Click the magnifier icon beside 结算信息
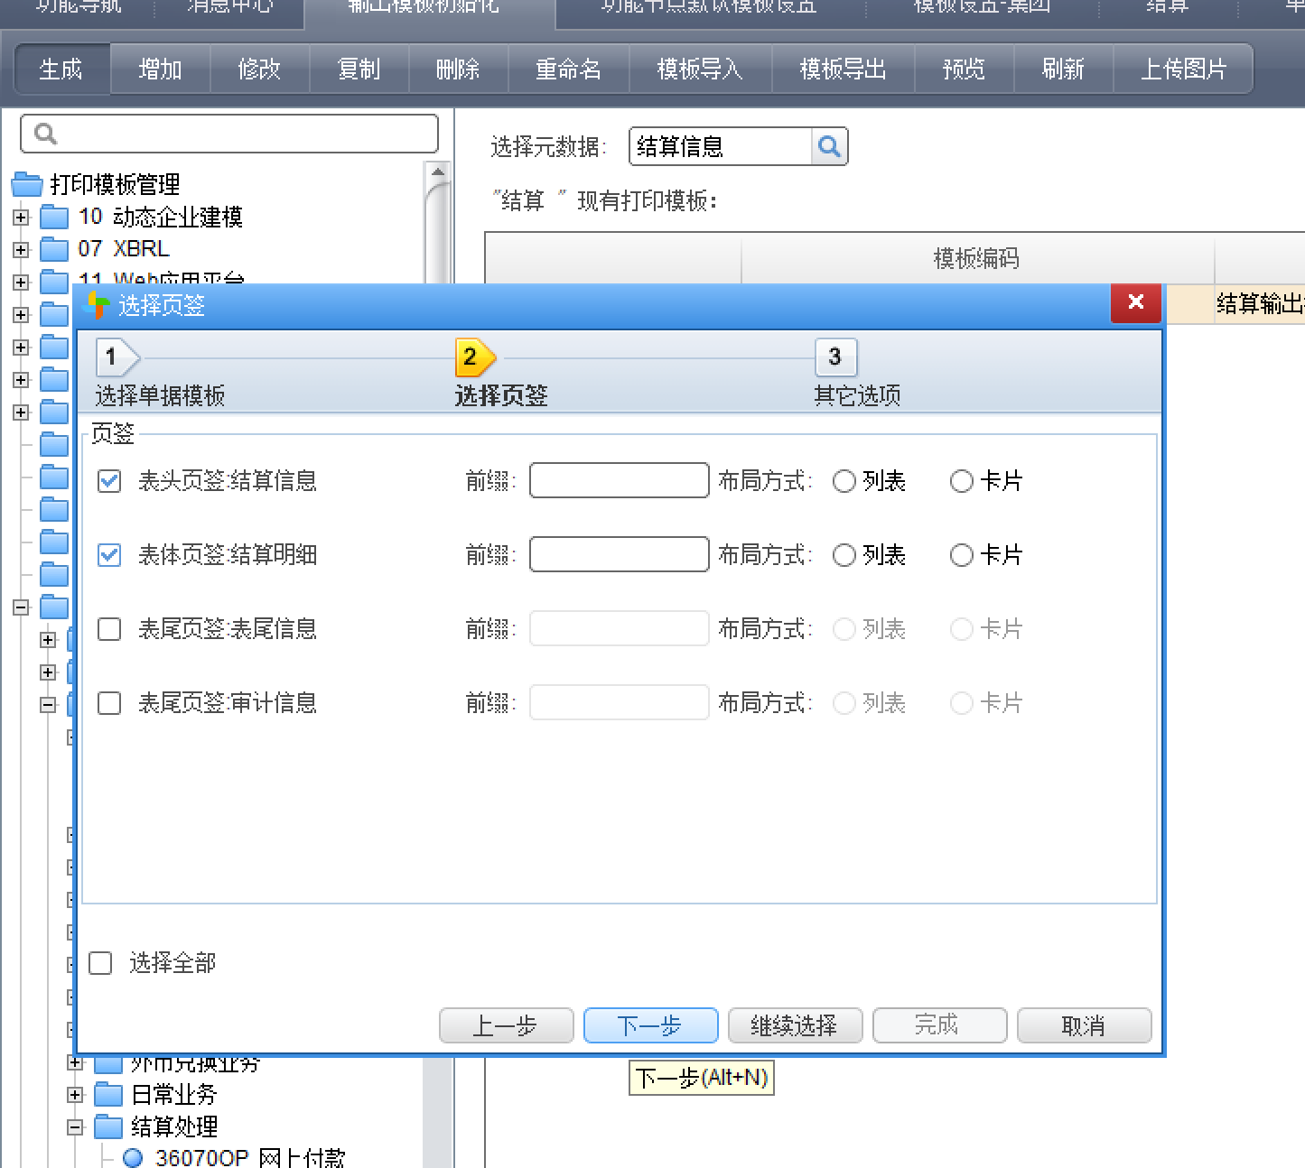1305x1168 pixels. (829, 146)
